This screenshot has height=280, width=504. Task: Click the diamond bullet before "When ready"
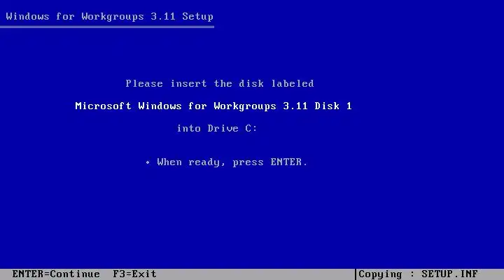pyautogui.click(x=148, y=162)
